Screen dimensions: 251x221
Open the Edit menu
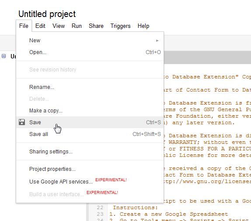[x=40, y=26]
